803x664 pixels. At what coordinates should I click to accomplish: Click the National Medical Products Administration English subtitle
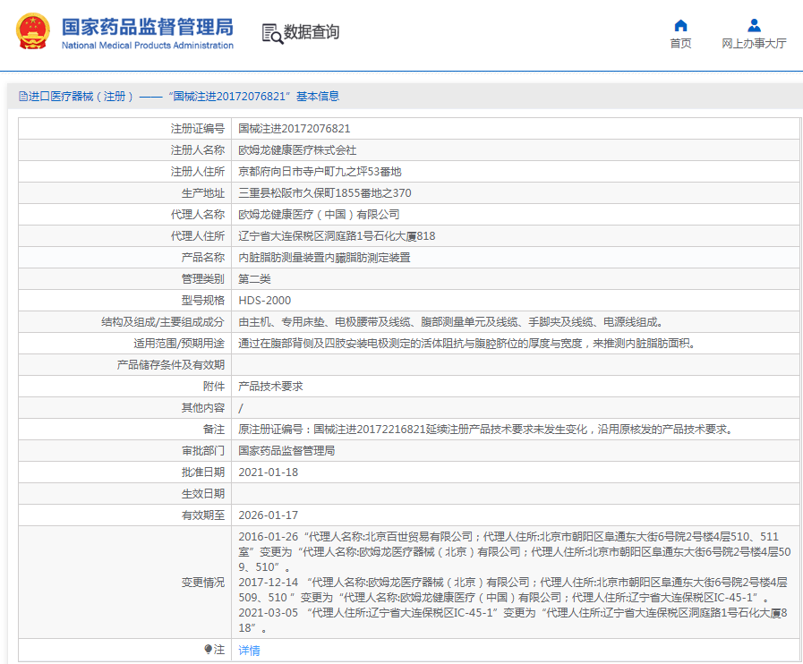point(147,46)
